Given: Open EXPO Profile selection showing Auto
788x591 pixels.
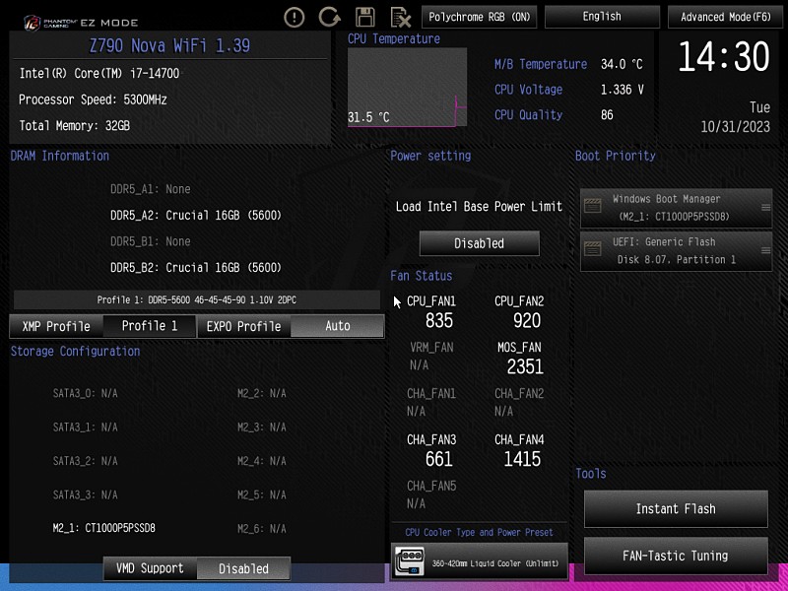Looking at the screenshot, I should coord(337,326).
